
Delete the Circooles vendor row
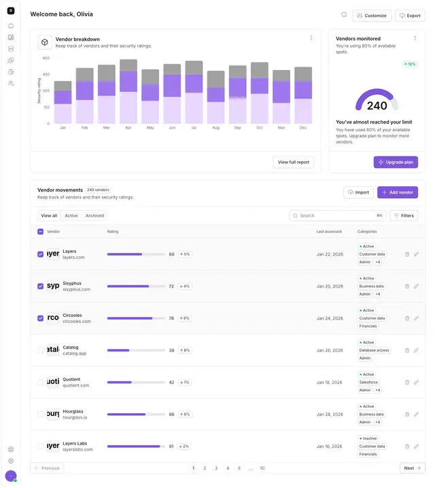[407, 318]
